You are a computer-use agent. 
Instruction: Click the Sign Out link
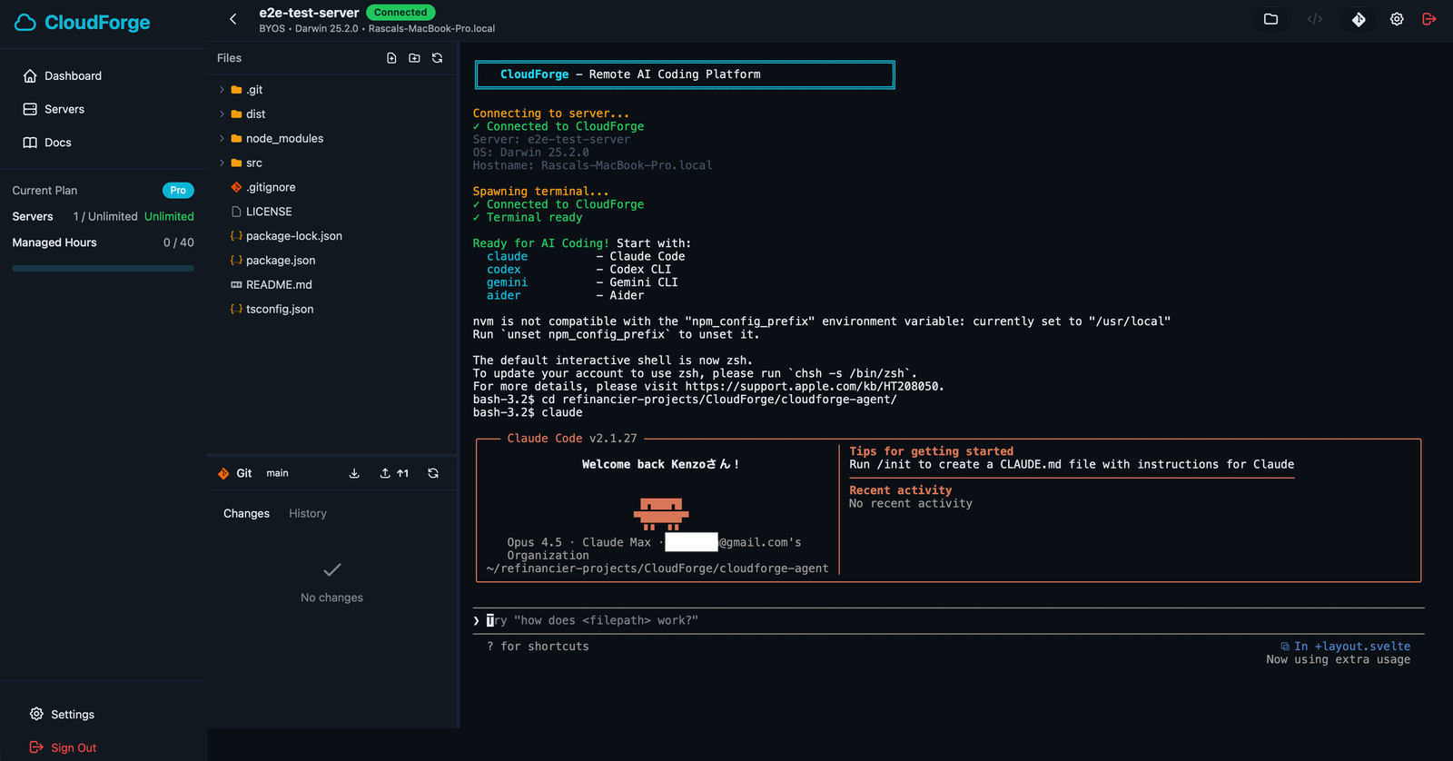coord(73,747)
